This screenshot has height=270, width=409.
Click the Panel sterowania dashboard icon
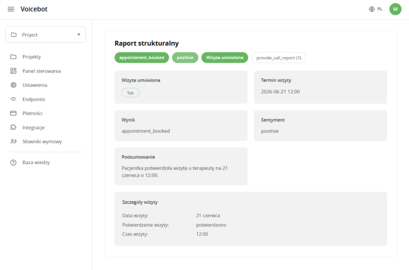pyautogui.click(x=13, y=71)
